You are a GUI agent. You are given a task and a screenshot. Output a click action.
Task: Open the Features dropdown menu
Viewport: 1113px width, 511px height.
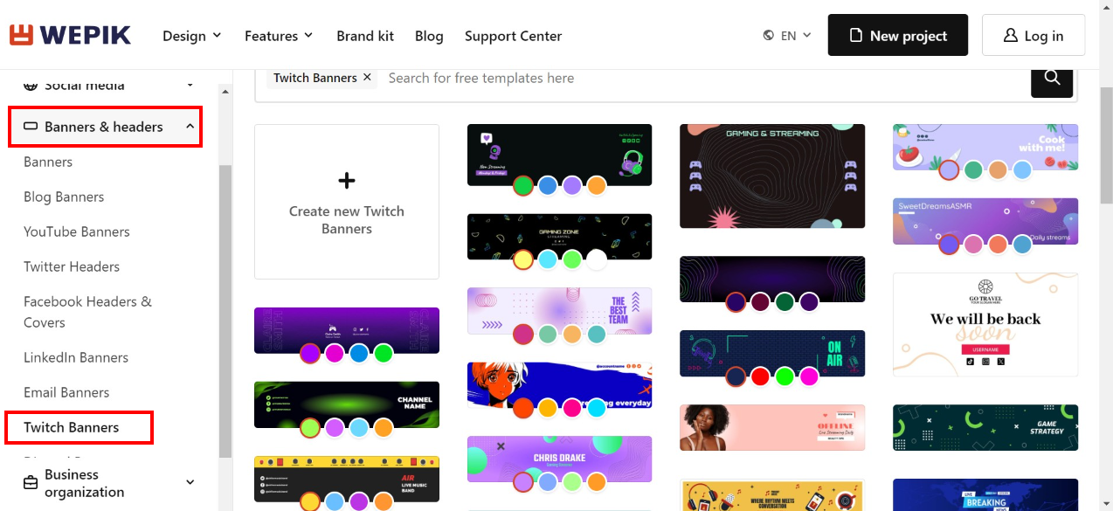click(279, 36)
